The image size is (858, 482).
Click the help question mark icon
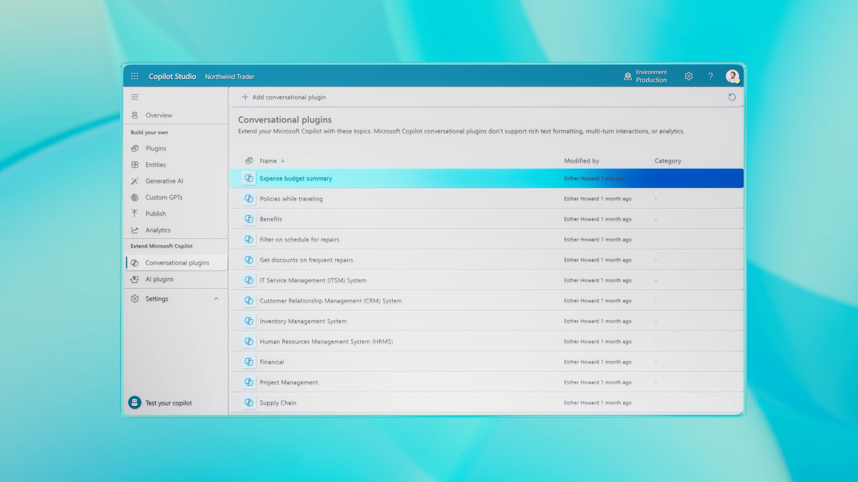711,76
